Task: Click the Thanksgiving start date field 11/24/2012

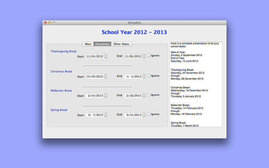Action: 94,56
